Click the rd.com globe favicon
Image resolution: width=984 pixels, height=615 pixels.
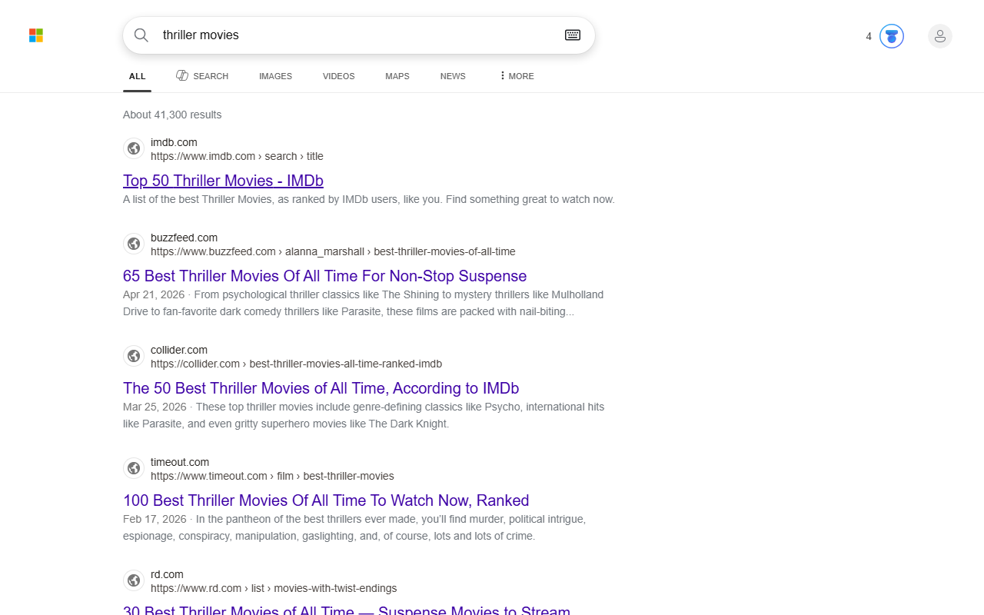pos(134,580)
